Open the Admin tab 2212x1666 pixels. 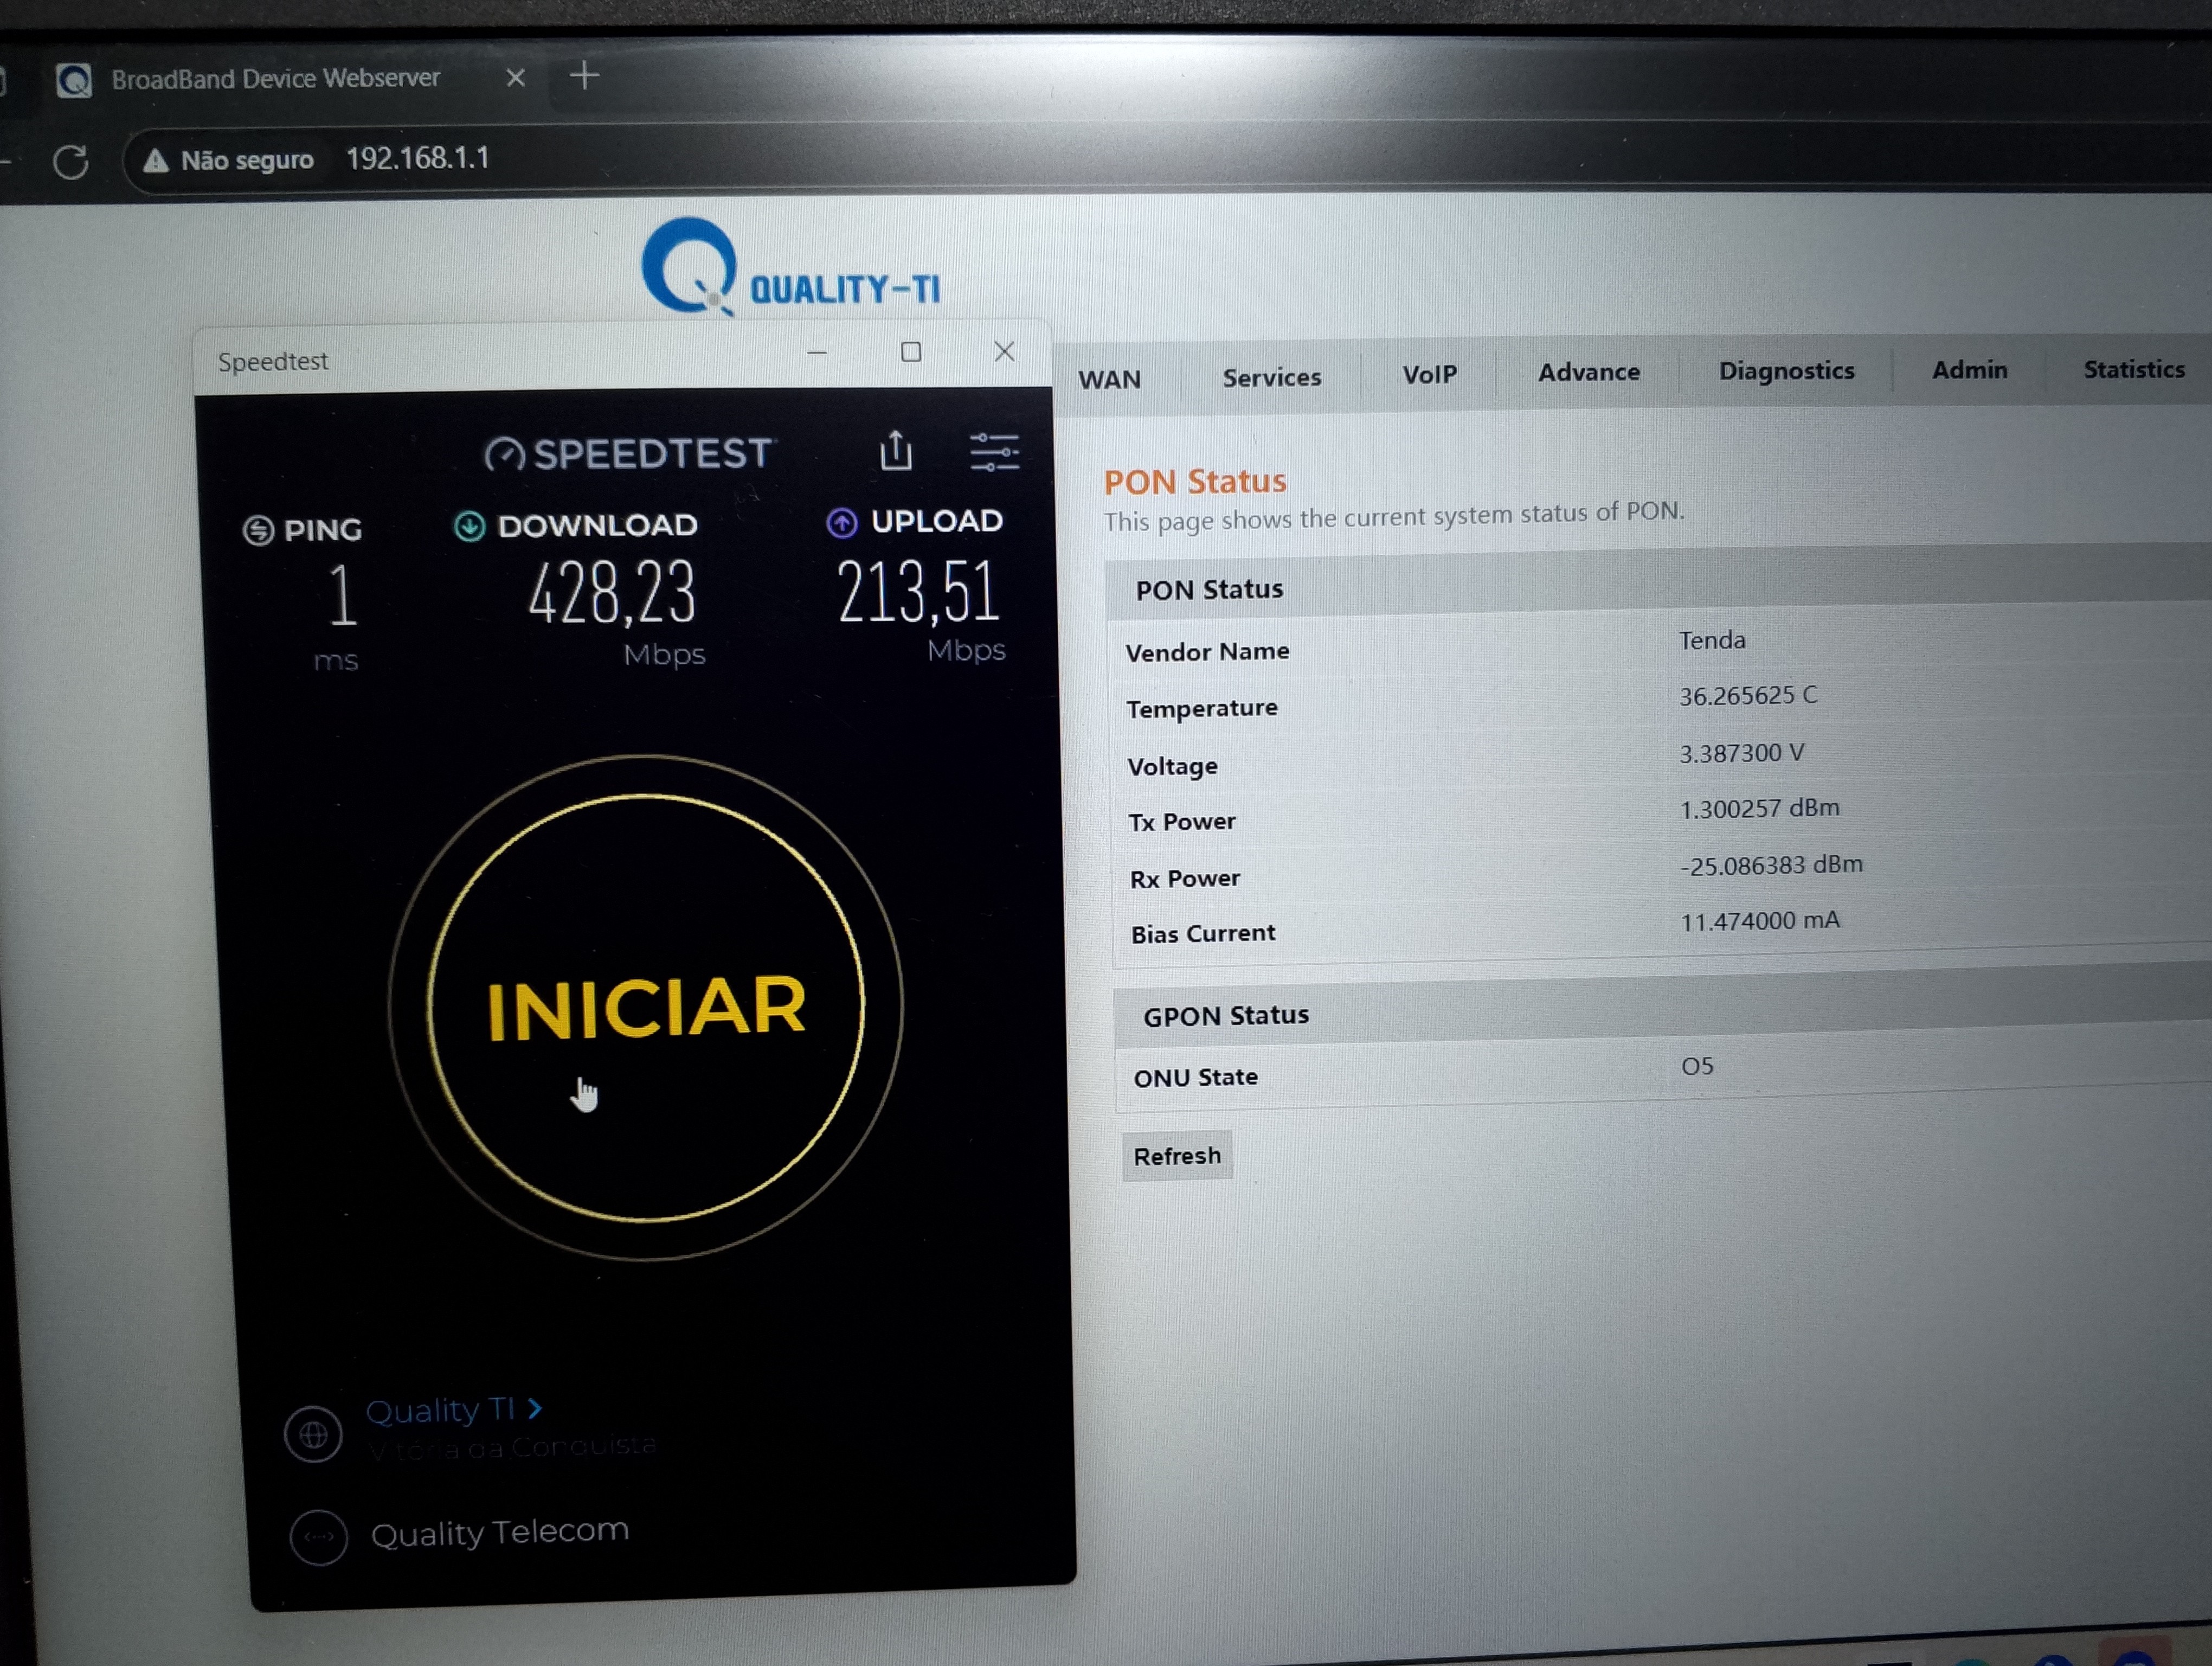(x=1969, y=370)
